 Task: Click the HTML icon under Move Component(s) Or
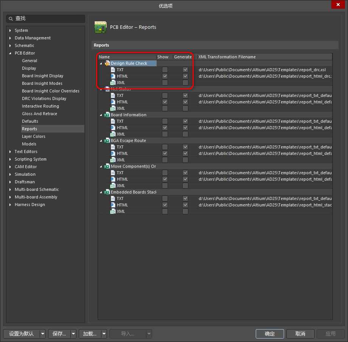(x=113, y=180)
